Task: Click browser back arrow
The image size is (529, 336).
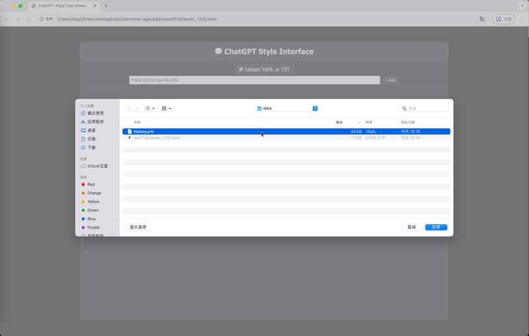Action: (x=7, y=19)
